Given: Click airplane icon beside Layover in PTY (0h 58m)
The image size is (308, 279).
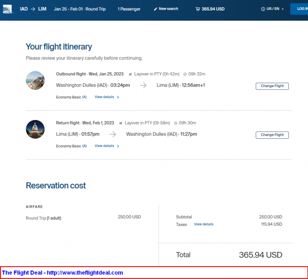Looking at the screenshot, I should click(x=120, y=123).
